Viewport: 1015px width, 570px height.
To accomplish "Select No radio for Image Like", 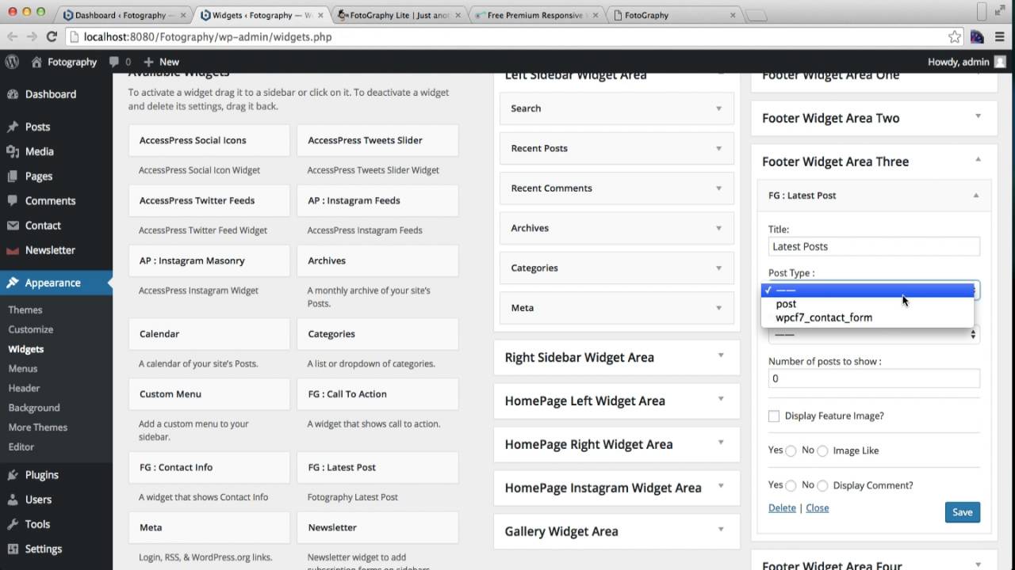I will coord(822,450).
